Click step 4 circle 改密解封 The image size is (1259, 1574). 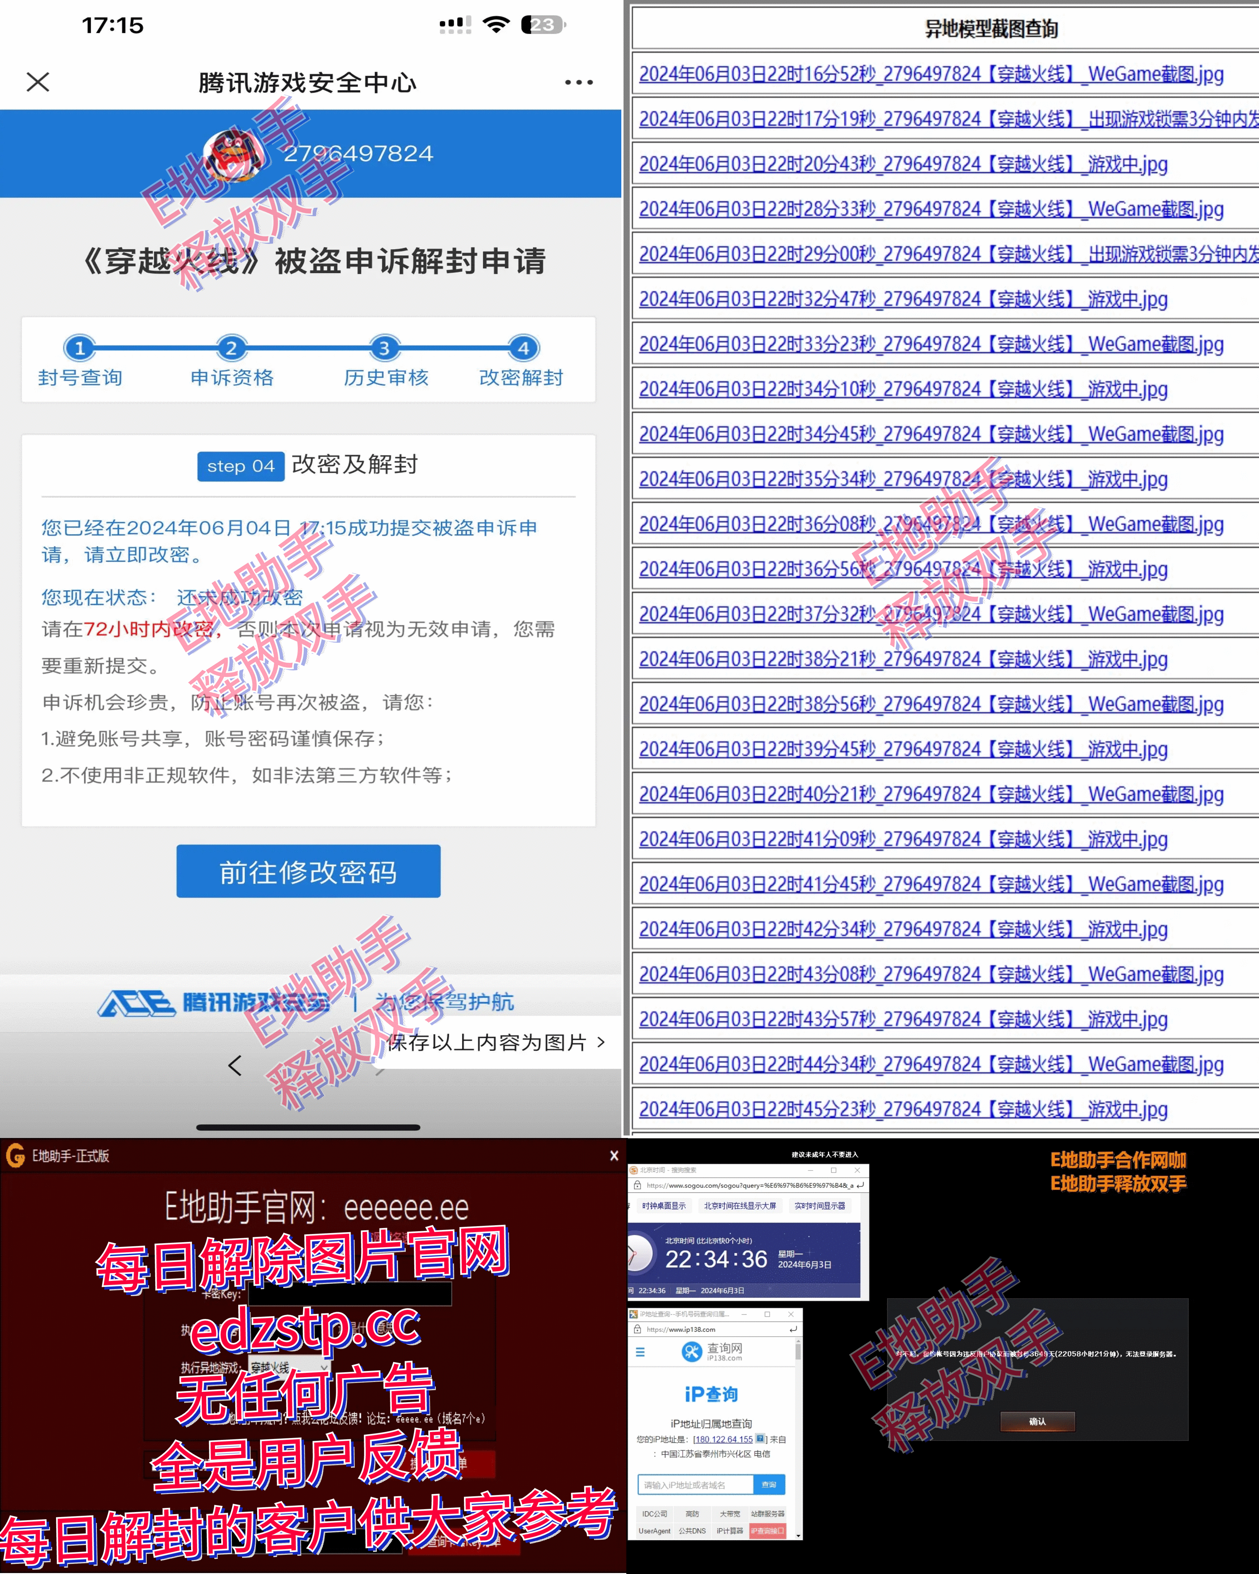pos(523,348)
